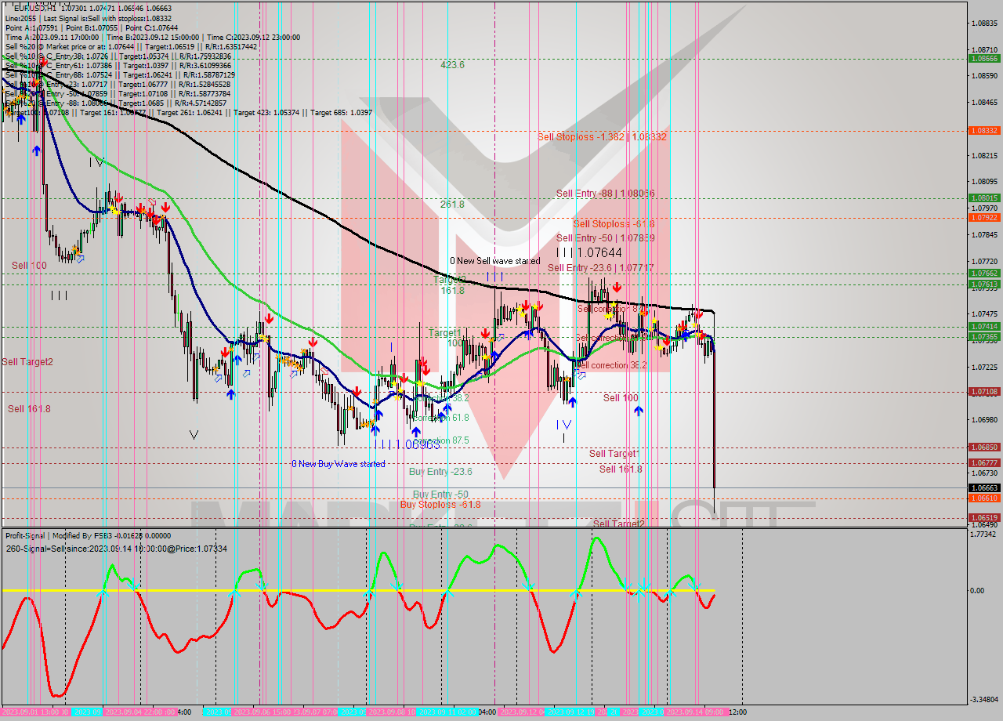Click the red 1.06777 price tag
Screen dimensions: 1003x721
pos(983,462)
